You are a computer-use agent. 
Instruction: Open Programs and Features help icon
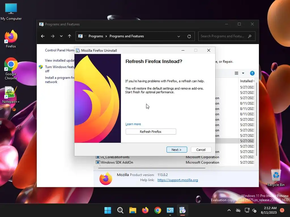[x=252, y=73]
